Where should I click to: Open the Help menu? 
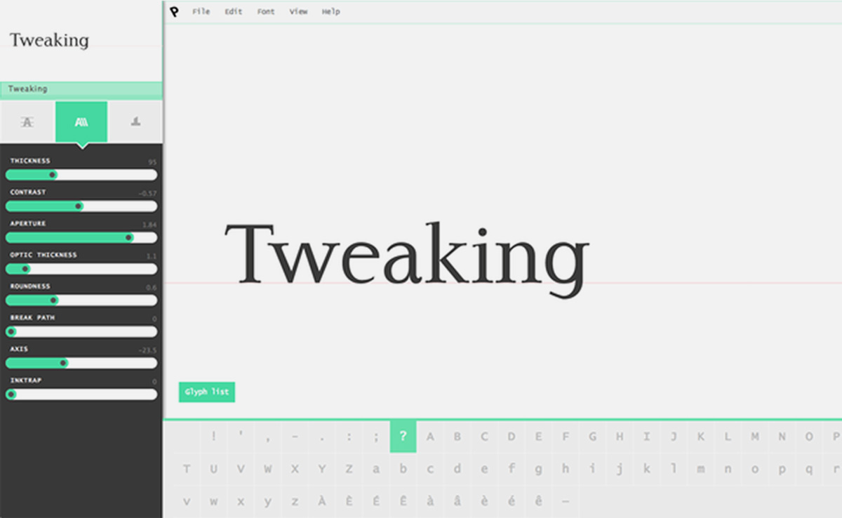(330, 12)
